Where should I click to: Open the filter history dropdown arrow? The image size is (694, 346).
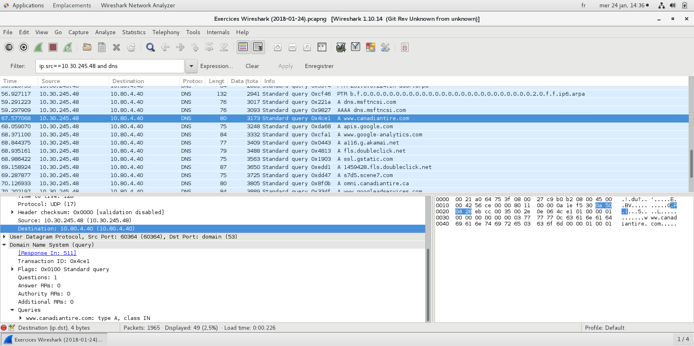pos(191,66)
